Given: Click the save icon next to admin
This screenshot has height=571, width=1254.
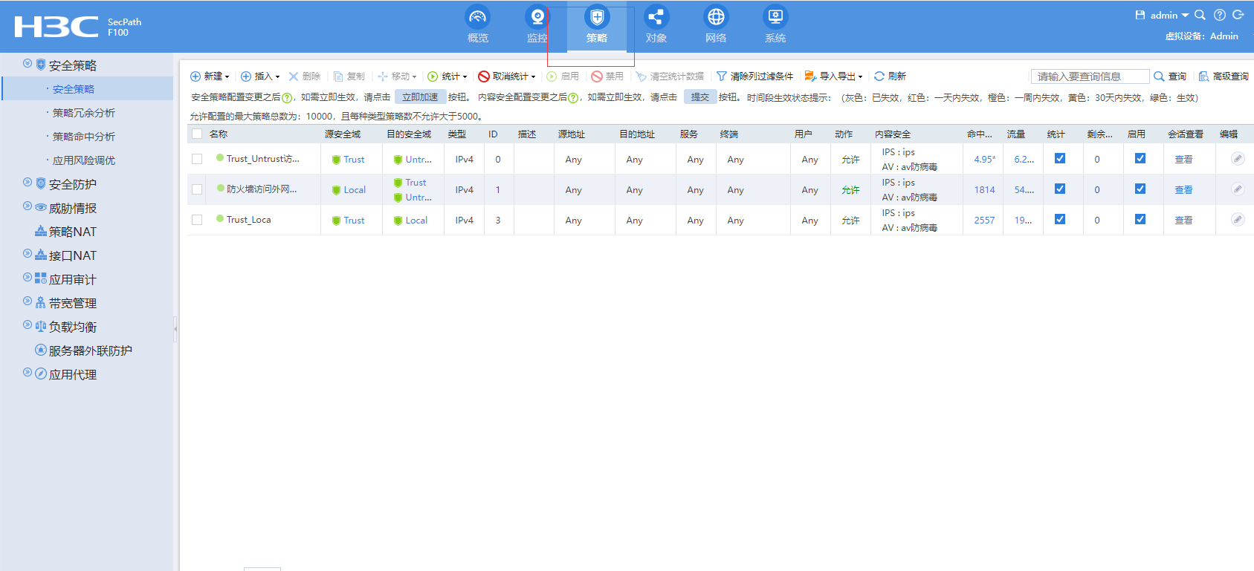Looking at the screenshot, I should click(1140, 15).
